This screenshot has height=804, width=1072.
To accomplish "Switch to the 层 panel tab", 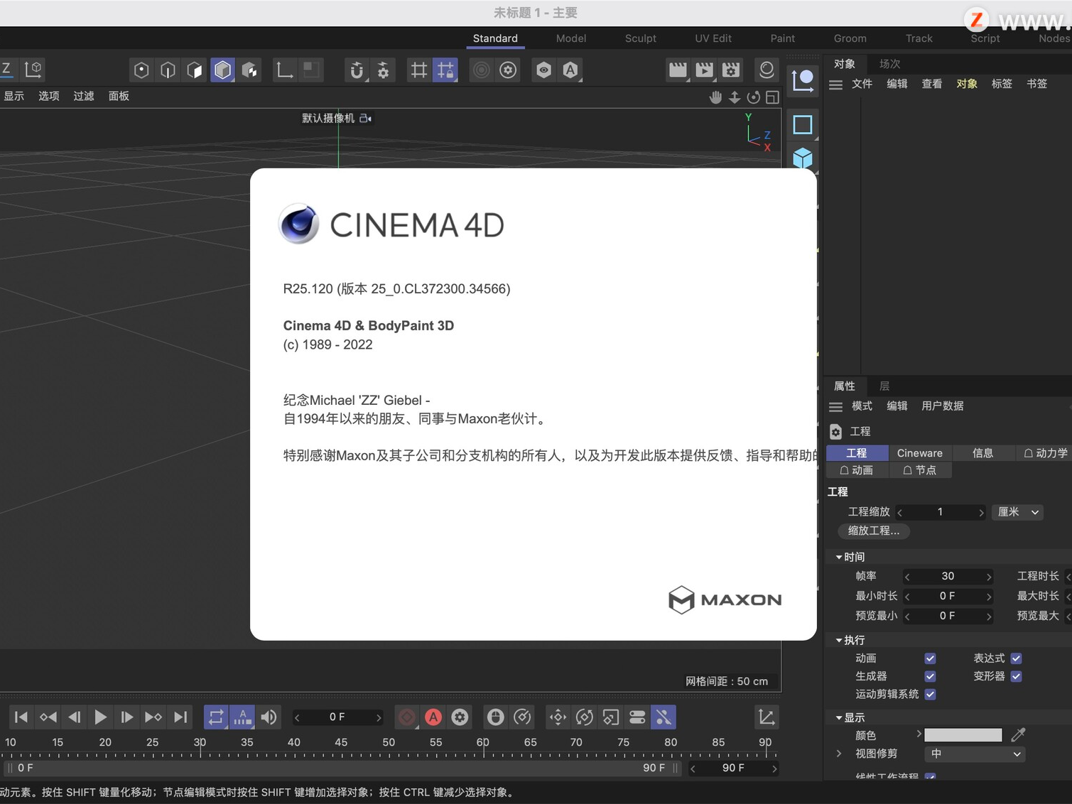I will pyautogui.click(x=884, y=386).
